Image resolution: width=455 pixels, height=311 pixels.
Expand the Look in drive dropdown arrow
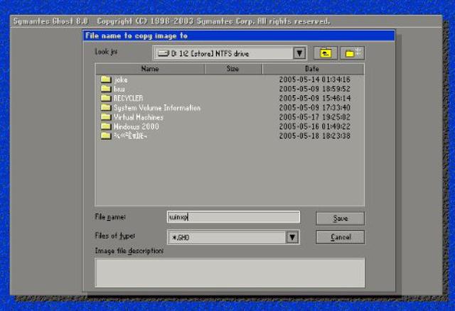coord(299,53)
